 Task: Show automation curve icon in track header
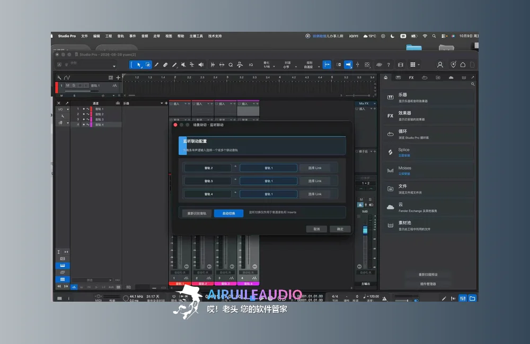point(67,78)
